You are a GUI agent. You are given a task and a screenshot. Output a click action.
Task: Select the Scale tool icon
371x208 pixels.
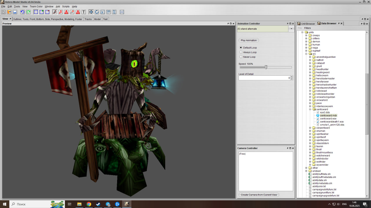103,12
